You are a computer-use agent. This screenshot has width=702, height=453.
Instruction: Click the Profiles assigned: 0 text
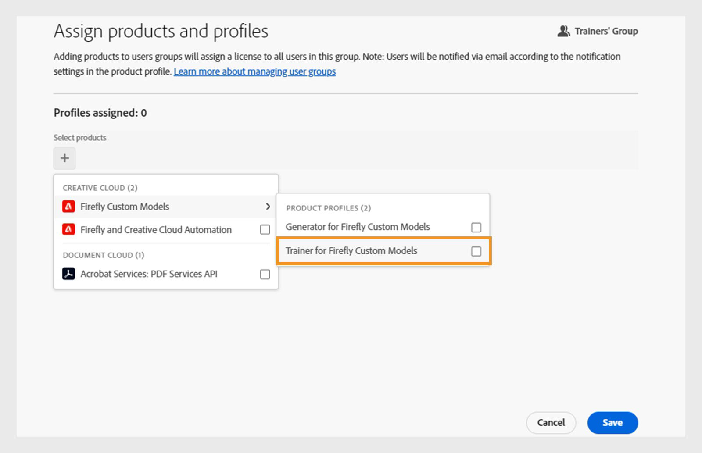100,113
